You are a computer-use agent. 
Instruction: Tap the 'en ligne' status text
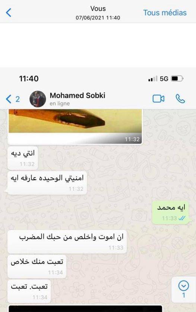click(x=60, y=104)
